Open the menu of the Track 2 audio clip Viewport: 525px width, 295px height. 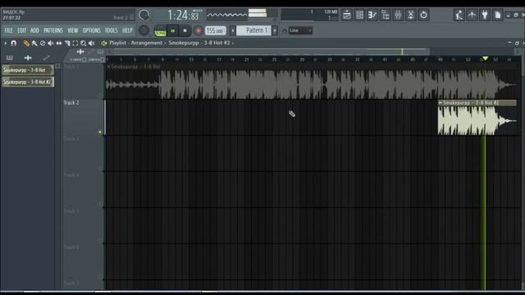[x=441, y=103]
